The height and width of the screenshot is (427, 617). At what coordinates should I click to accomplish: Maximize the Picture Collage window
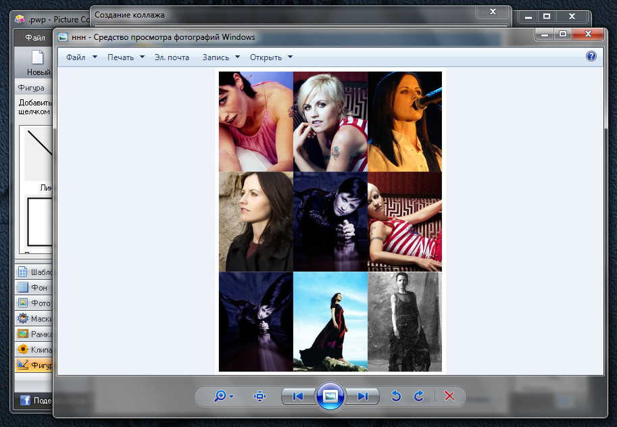pyautogui.click(x=547, y=16)
